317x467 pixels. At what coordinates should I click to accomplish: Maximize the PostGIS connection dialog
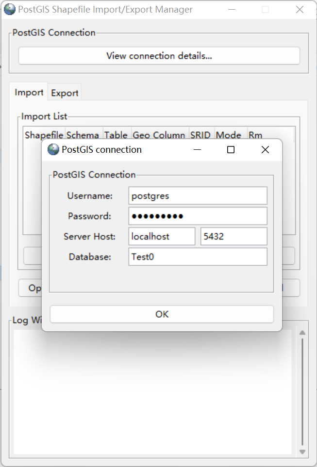pos(231,149)
